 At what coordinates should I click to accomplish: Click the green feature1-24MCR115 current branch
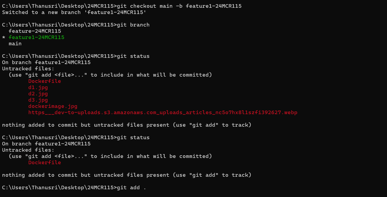click(36, 37)
